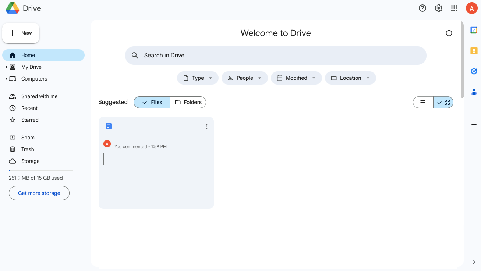Viewport: 481px width, 271px height.
Task: Open the Modified filter dropdown
Action: point(296,78)
